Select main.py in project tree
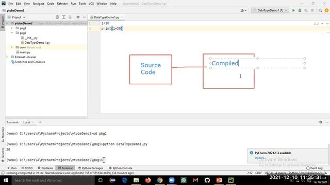 23,52
